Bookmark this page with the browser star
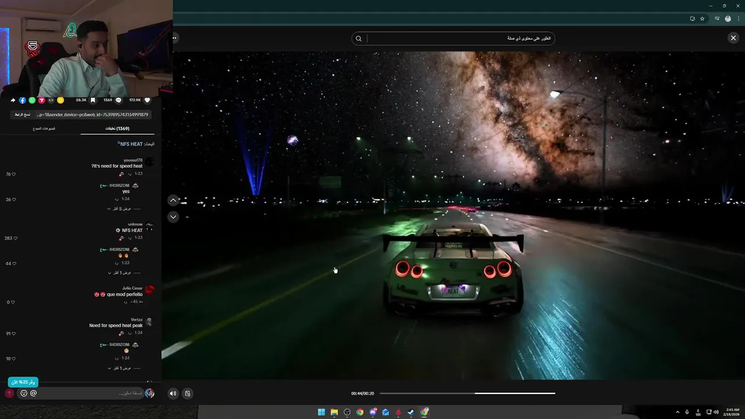745x419 pixels. pyautogui.click(x=703, y=19)
